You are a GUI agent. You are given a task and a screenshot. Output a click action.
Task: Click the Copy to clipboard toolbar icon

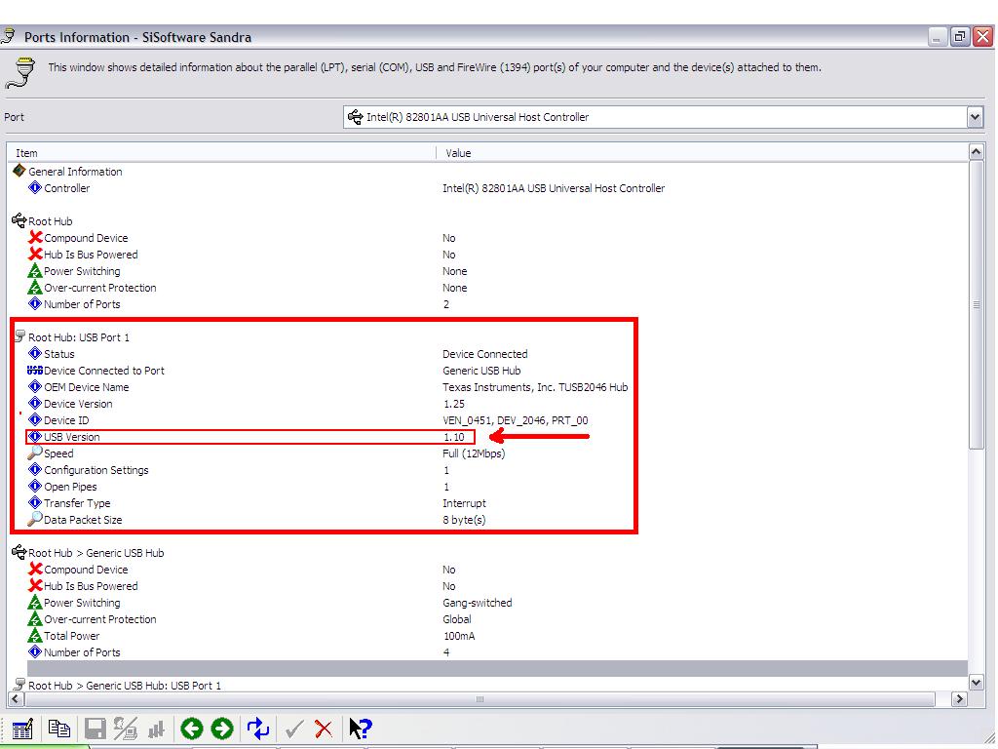pos(59,728)
